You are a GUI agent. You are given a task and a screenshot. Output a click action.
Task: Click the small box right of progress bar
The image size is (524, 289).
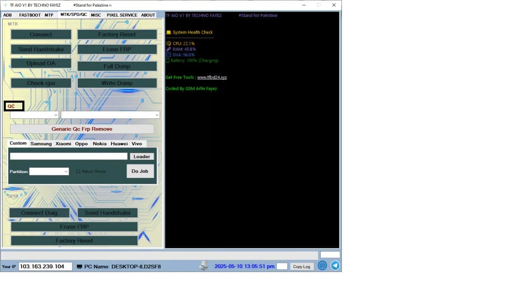pyautogui.click(x=330, y=255)
